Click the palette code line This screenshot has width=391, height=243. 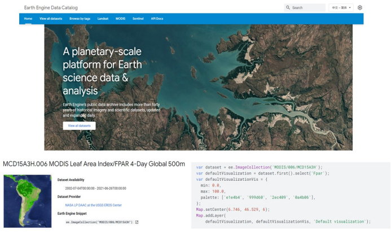(258, 197)
